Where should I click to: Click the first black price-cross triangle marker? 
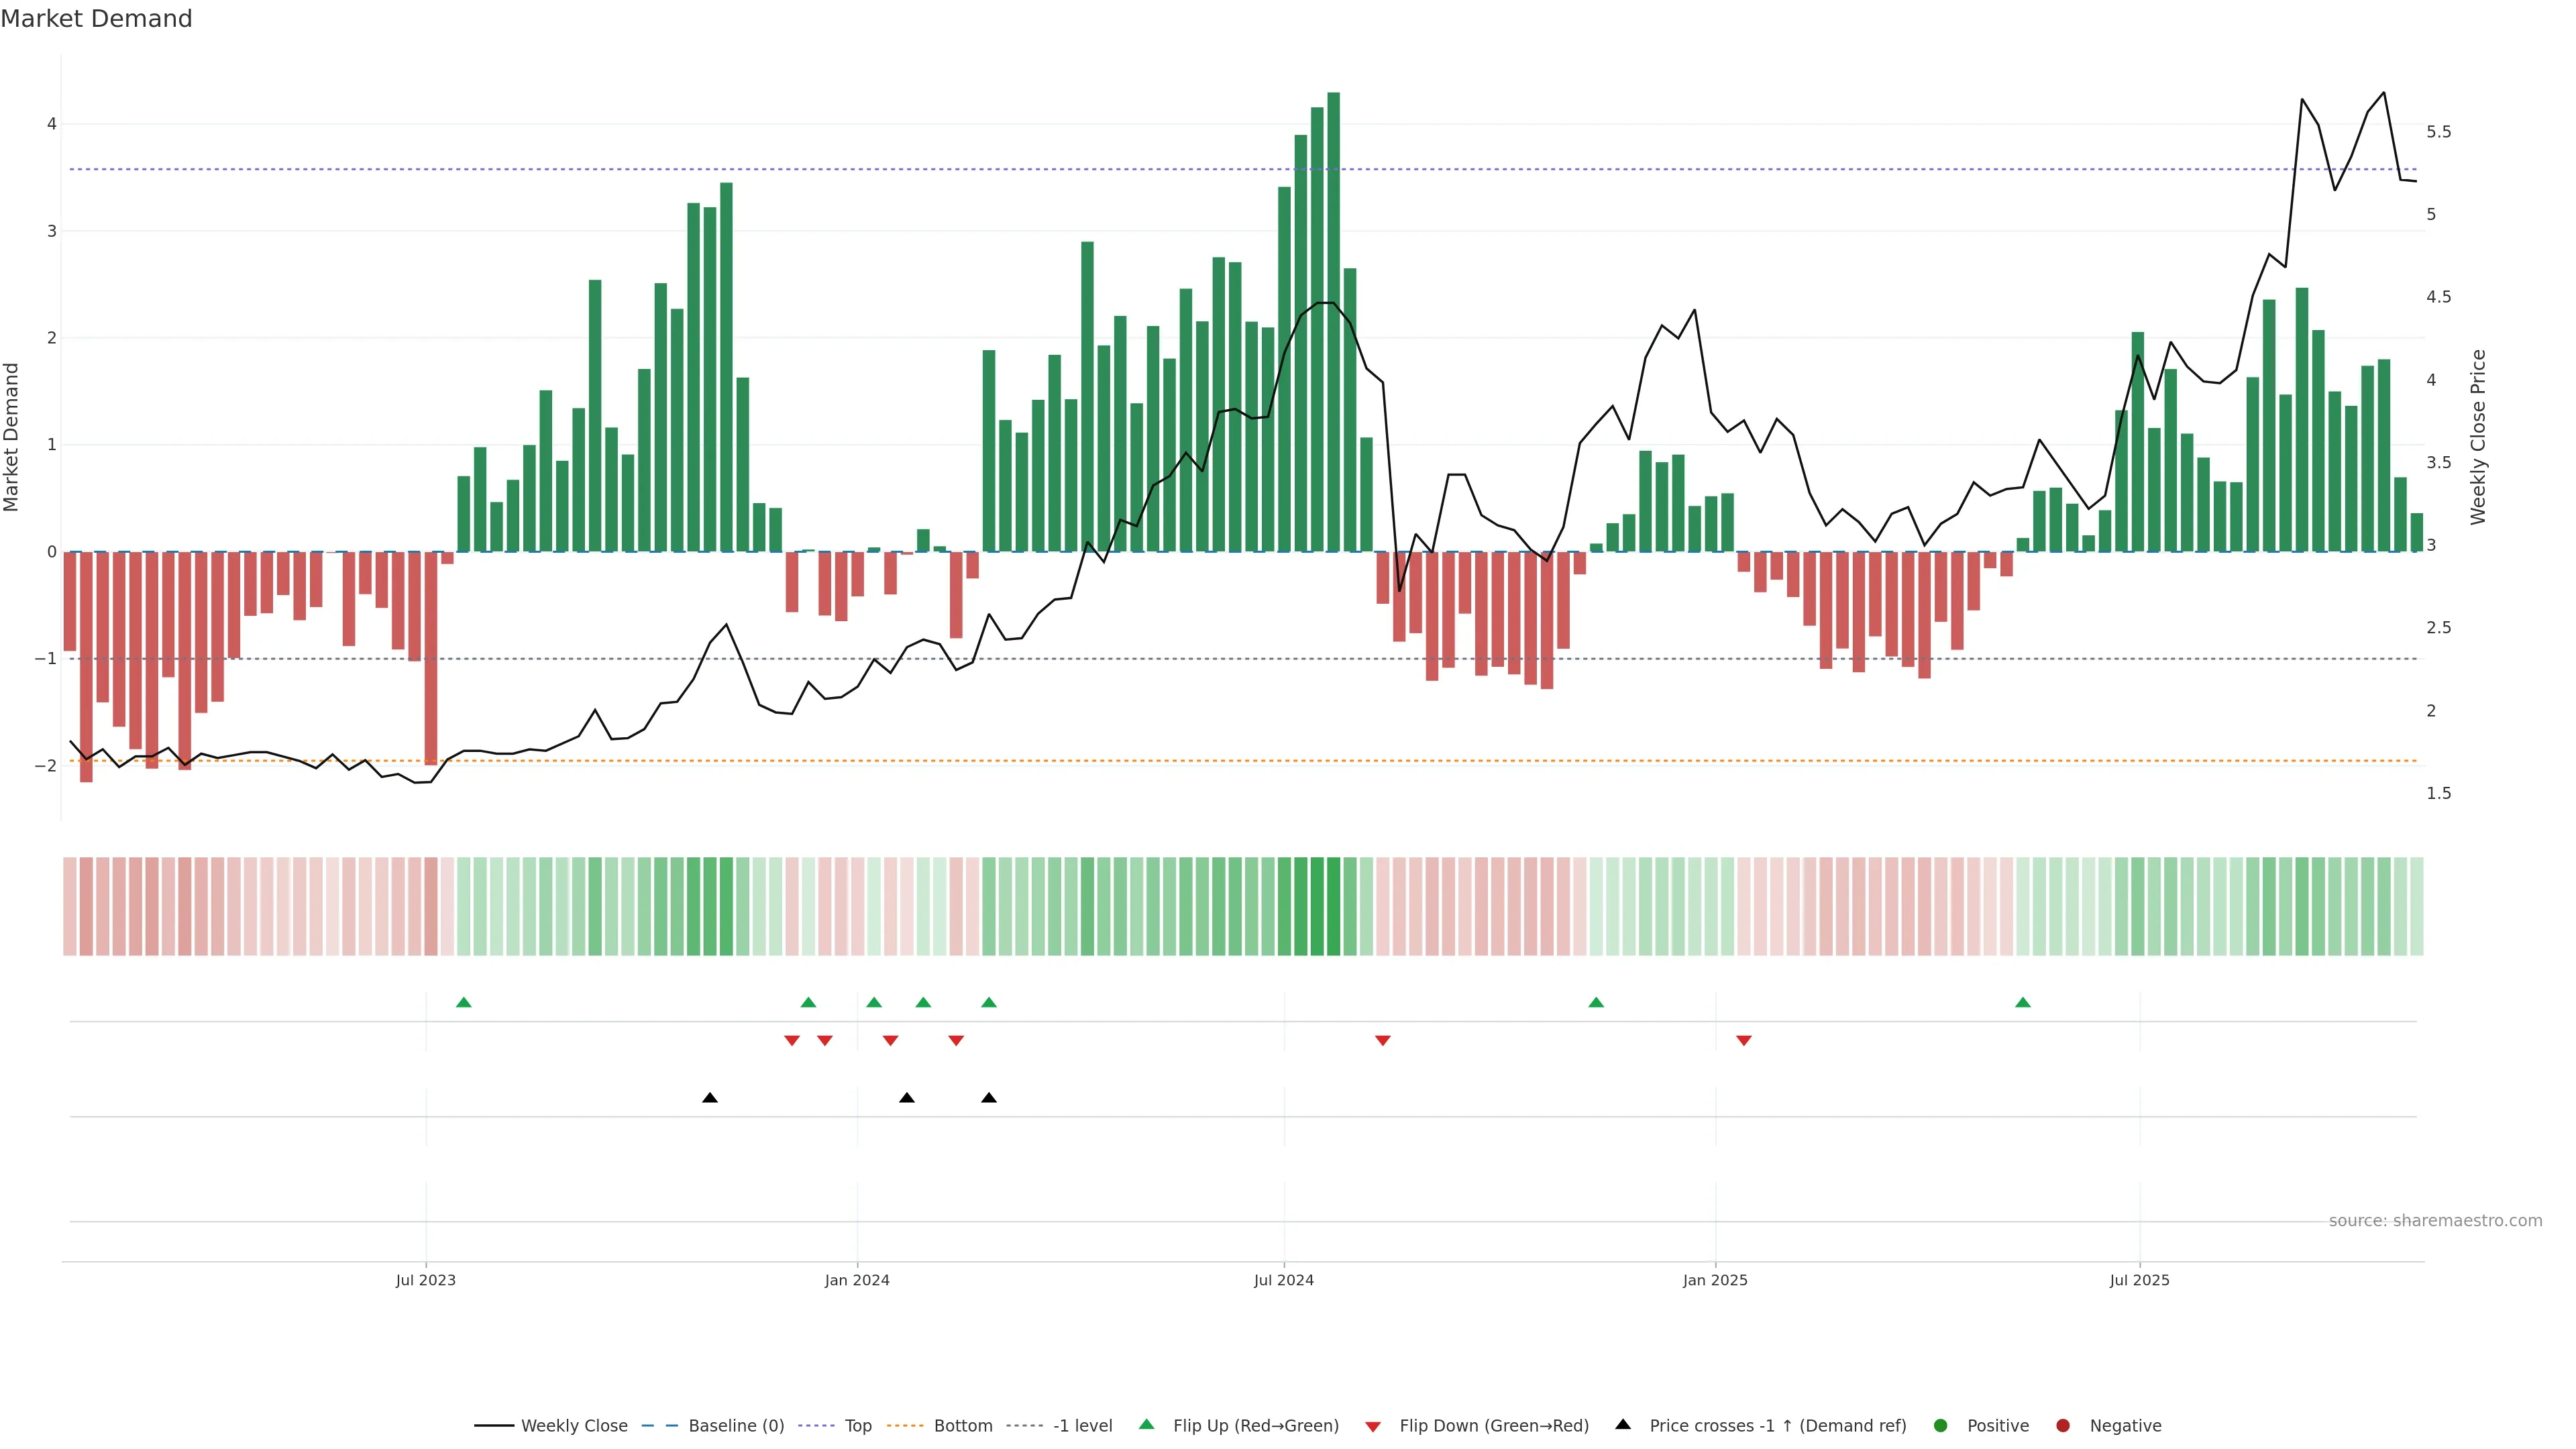point(710,1098)
